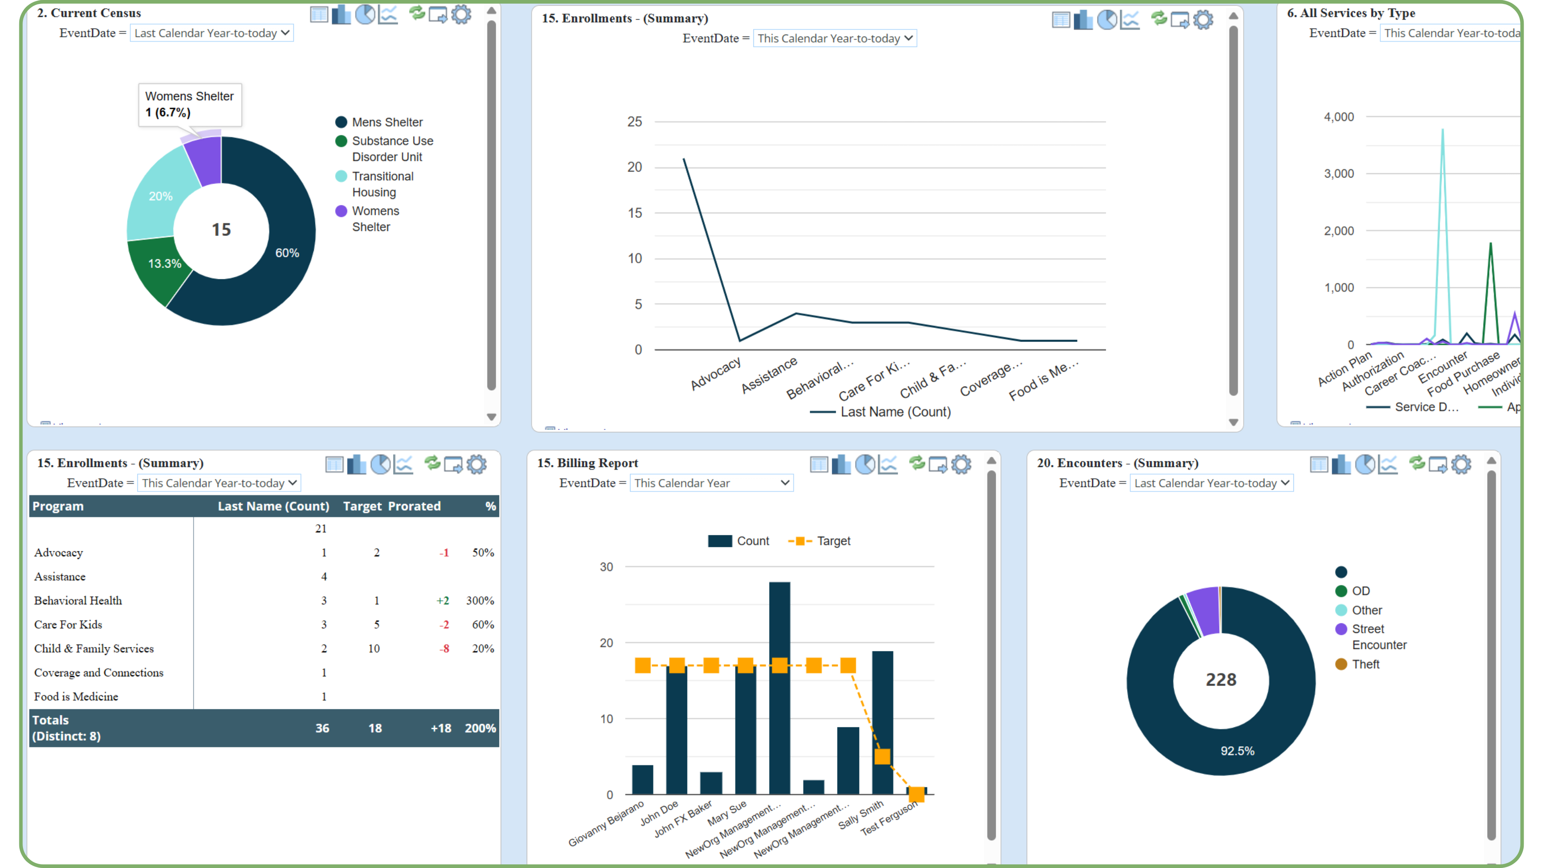Sort table by Program column header
This screenshot has width=1543, height=868.
click(x=58, y=506)
